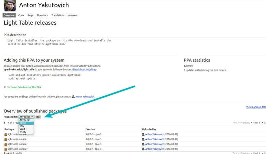Open the 'Published in' series dropdown
Image resolution: width=266 pixels, height=160 pixels.
pos(26,117)
